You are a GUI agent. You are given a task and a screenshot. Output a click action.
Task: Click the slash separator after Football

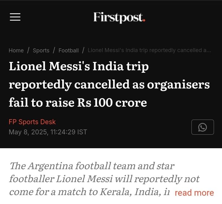83,50
